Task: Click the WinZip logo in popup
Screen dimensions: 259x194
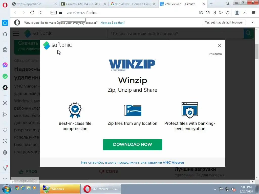Action: (x=132, y=65)
